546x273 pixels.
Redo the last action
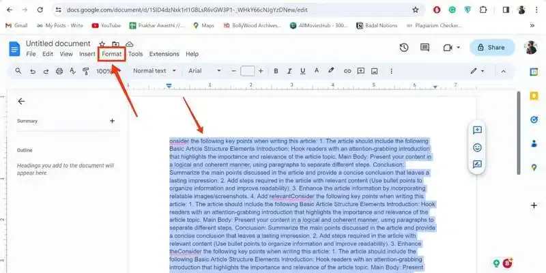(x=46, y=71)
